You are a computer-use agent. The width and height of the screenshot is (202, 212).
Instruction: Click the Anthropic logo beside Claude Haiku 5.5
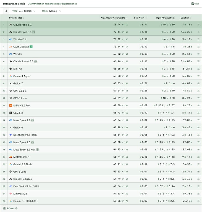[11, 179]
